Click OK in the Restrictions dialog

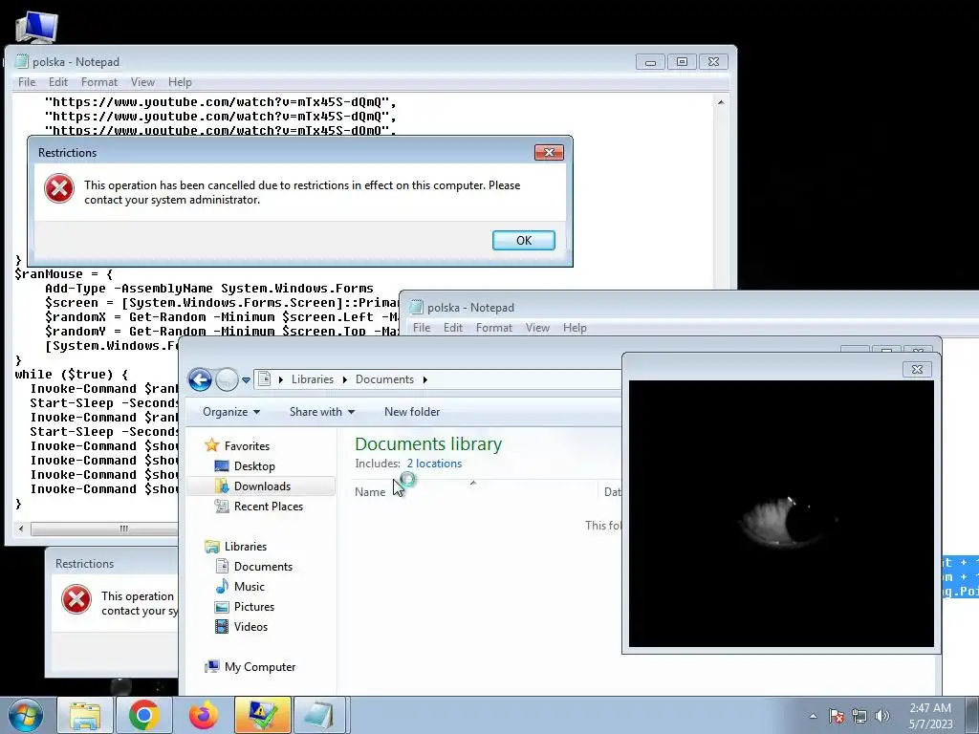pyautogui.click(x=523, y=240)
